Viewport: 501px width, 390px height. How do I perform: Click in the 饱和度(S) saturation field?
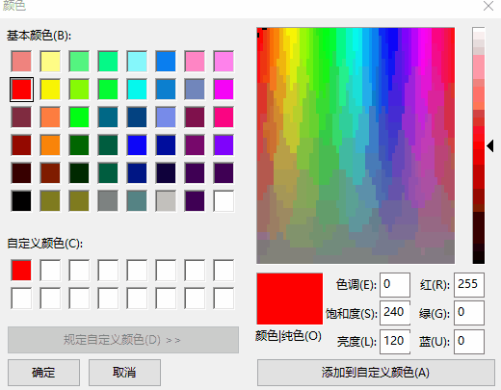pos(395,313)
